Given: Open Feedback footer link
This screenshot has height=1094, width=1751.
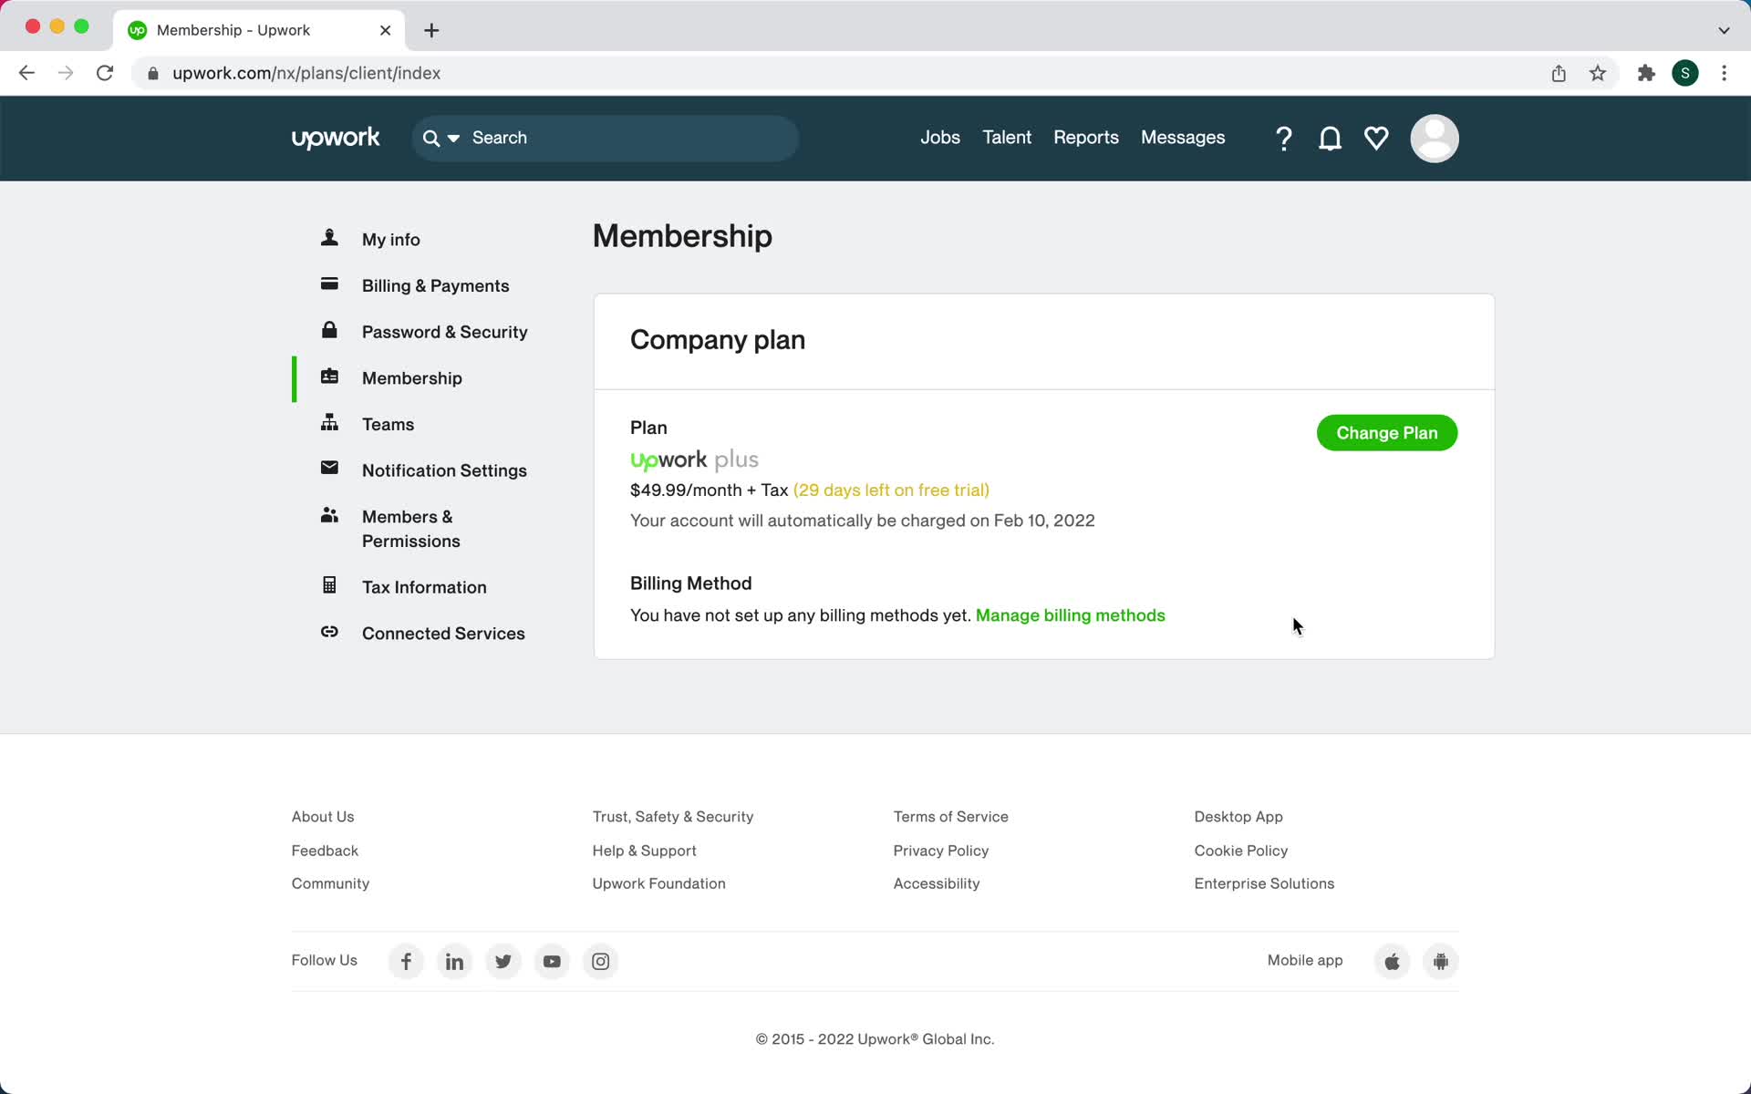Looking at the screenshot, I should pyautogui.click(x=325, y=851).
